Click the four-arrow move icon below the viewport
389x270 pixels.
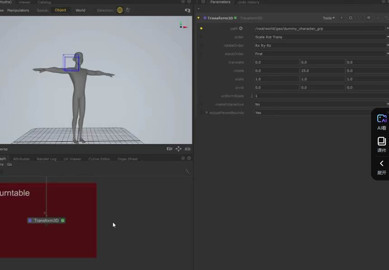[179, 149]
